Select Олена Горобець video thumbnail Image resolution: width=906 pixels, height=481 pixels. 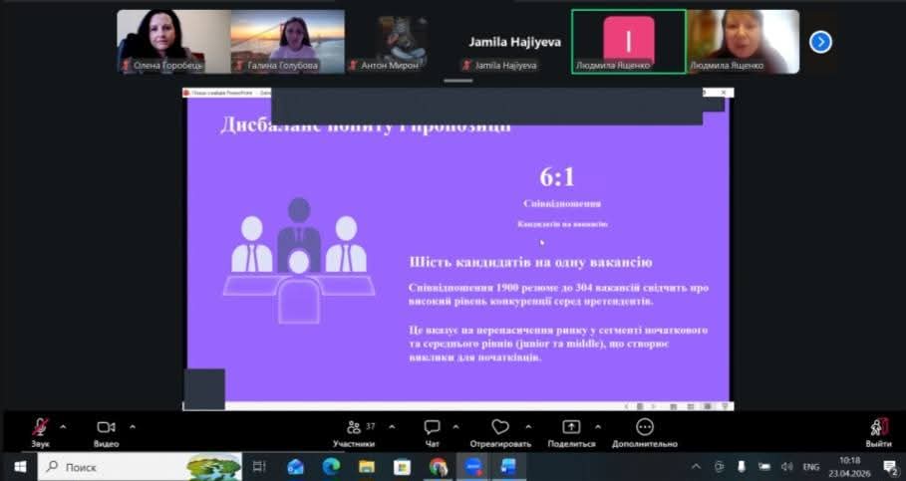click(173, 41)
